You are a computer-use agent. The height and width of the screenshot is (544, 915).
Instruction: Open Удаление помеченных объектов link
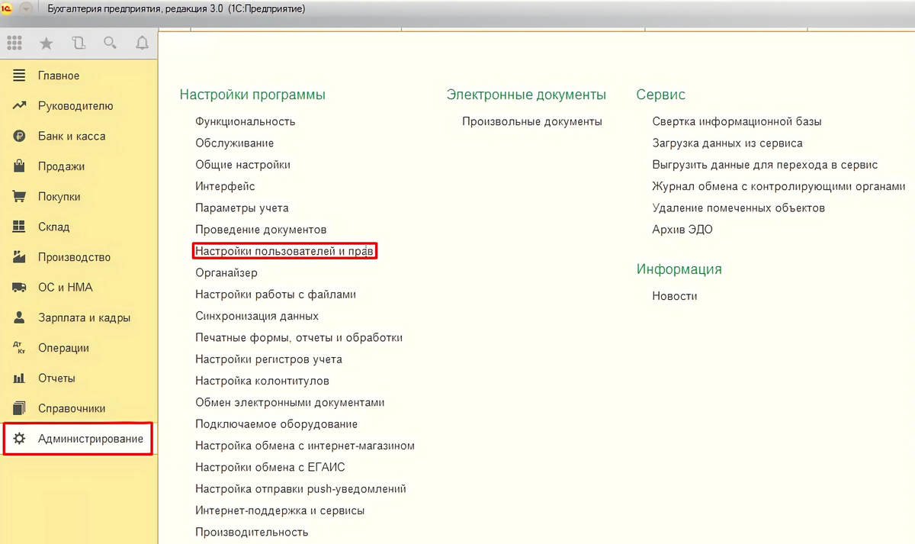tap(739, 208)
